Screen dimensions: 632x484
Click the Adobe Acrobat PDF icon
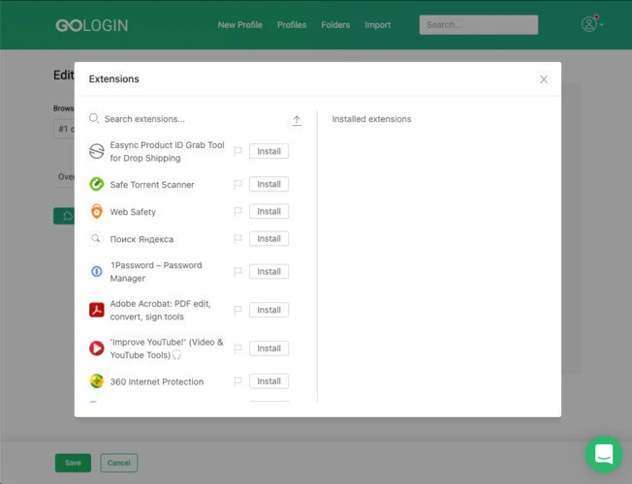[x=96, y=310]
